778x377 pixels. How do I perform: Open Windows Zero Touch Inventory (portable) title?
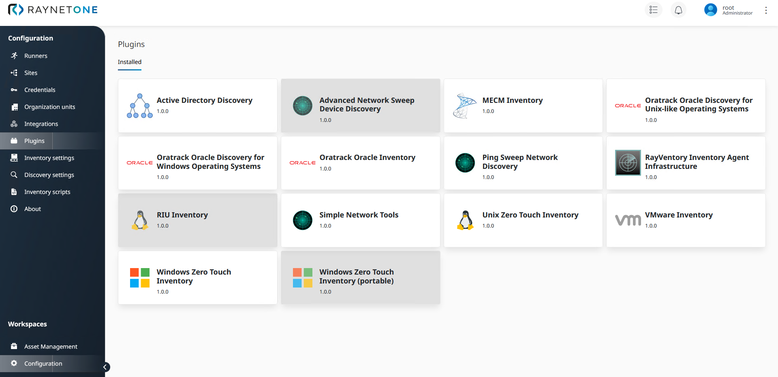tap(357, 276)
